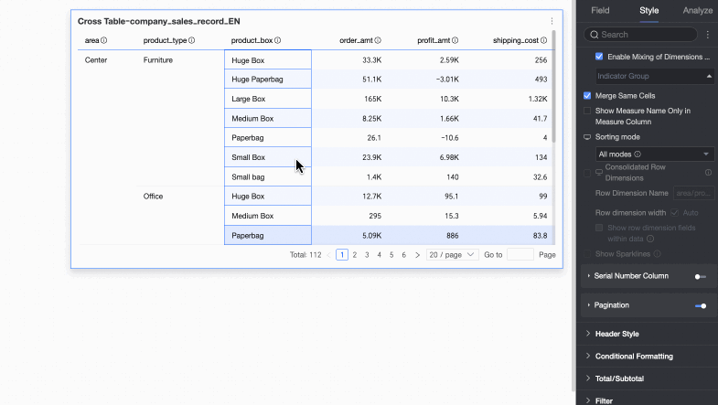This screenshot has height=405, width=718.
Task: Go to the next page arrow
Action: point(417,255)
